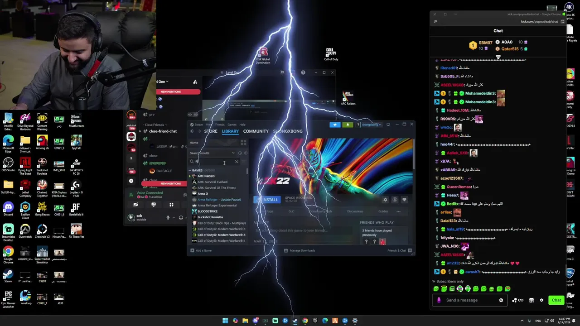Switch to Steam LIBRARY tab
The width and height of the screenshot is (580, 326).
click(230, 131)
